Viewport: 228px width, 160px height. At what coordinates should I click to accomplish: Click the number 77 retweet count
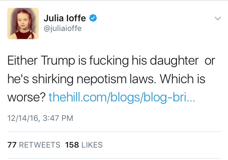click(12, 145)
